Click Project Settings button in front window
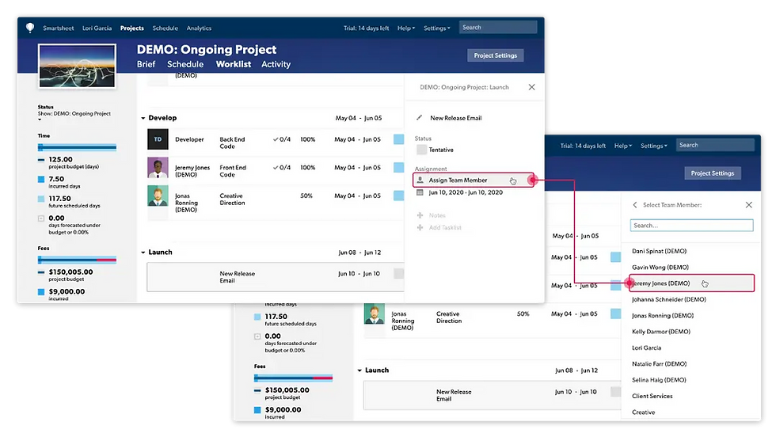Image resolution: width=776 pixels, height=437 pixels. 496,55
